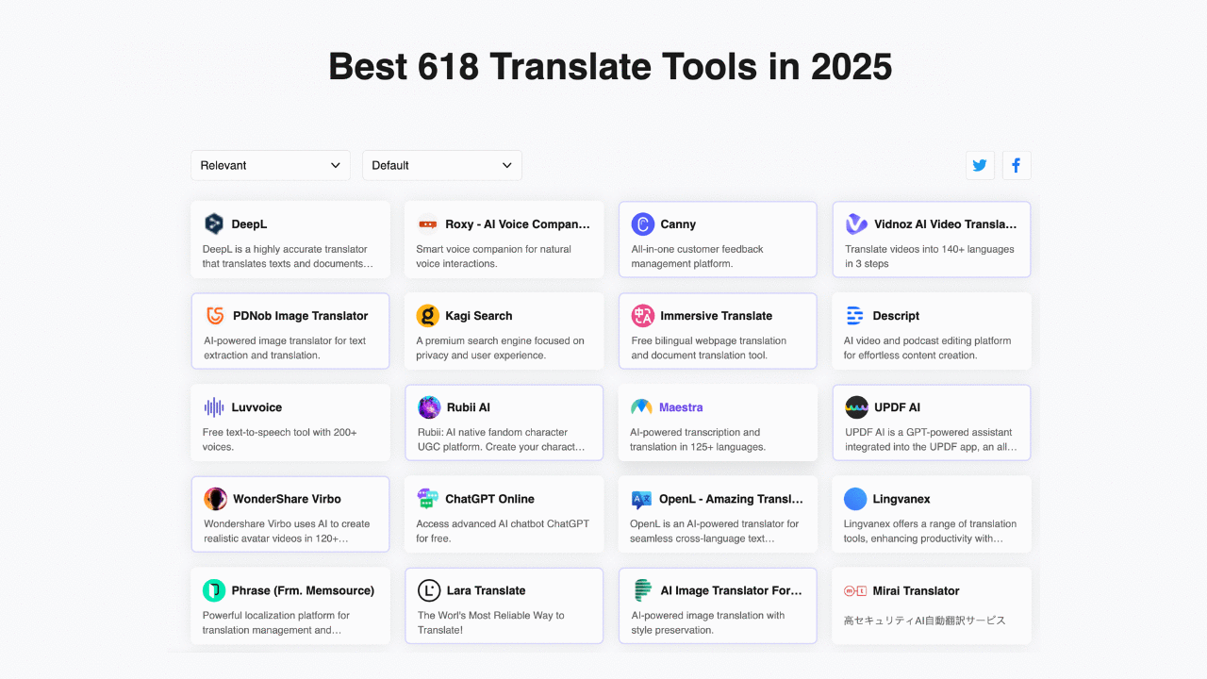Image resolution: width=1207 pixels, height=679 pixels.
Task: Click description 'AI-powered image translation with style'
Action: click(708, 622)
